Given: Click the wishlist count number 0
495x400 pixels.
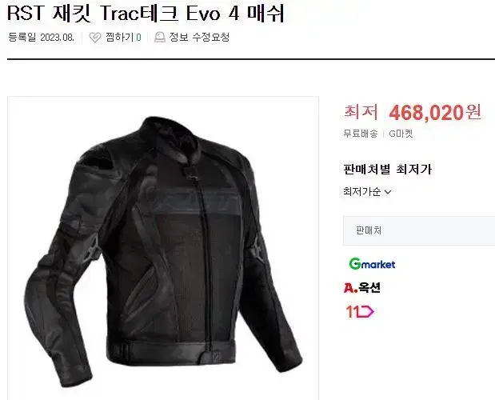Looking at the screenshot, I should (x=138, y=38).
